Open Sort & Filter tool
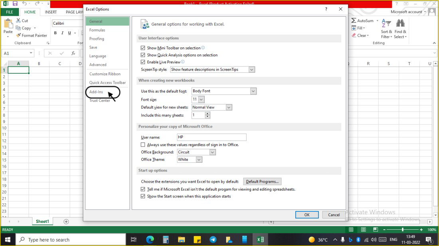The width and height of the screenshot is (439, 246). click(x=386, y=29)
